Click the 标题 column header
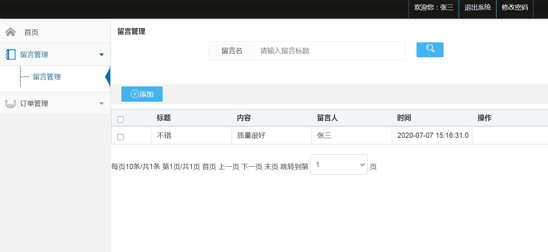The width and height of the screenshot is (548, 252). pos(164,118)
